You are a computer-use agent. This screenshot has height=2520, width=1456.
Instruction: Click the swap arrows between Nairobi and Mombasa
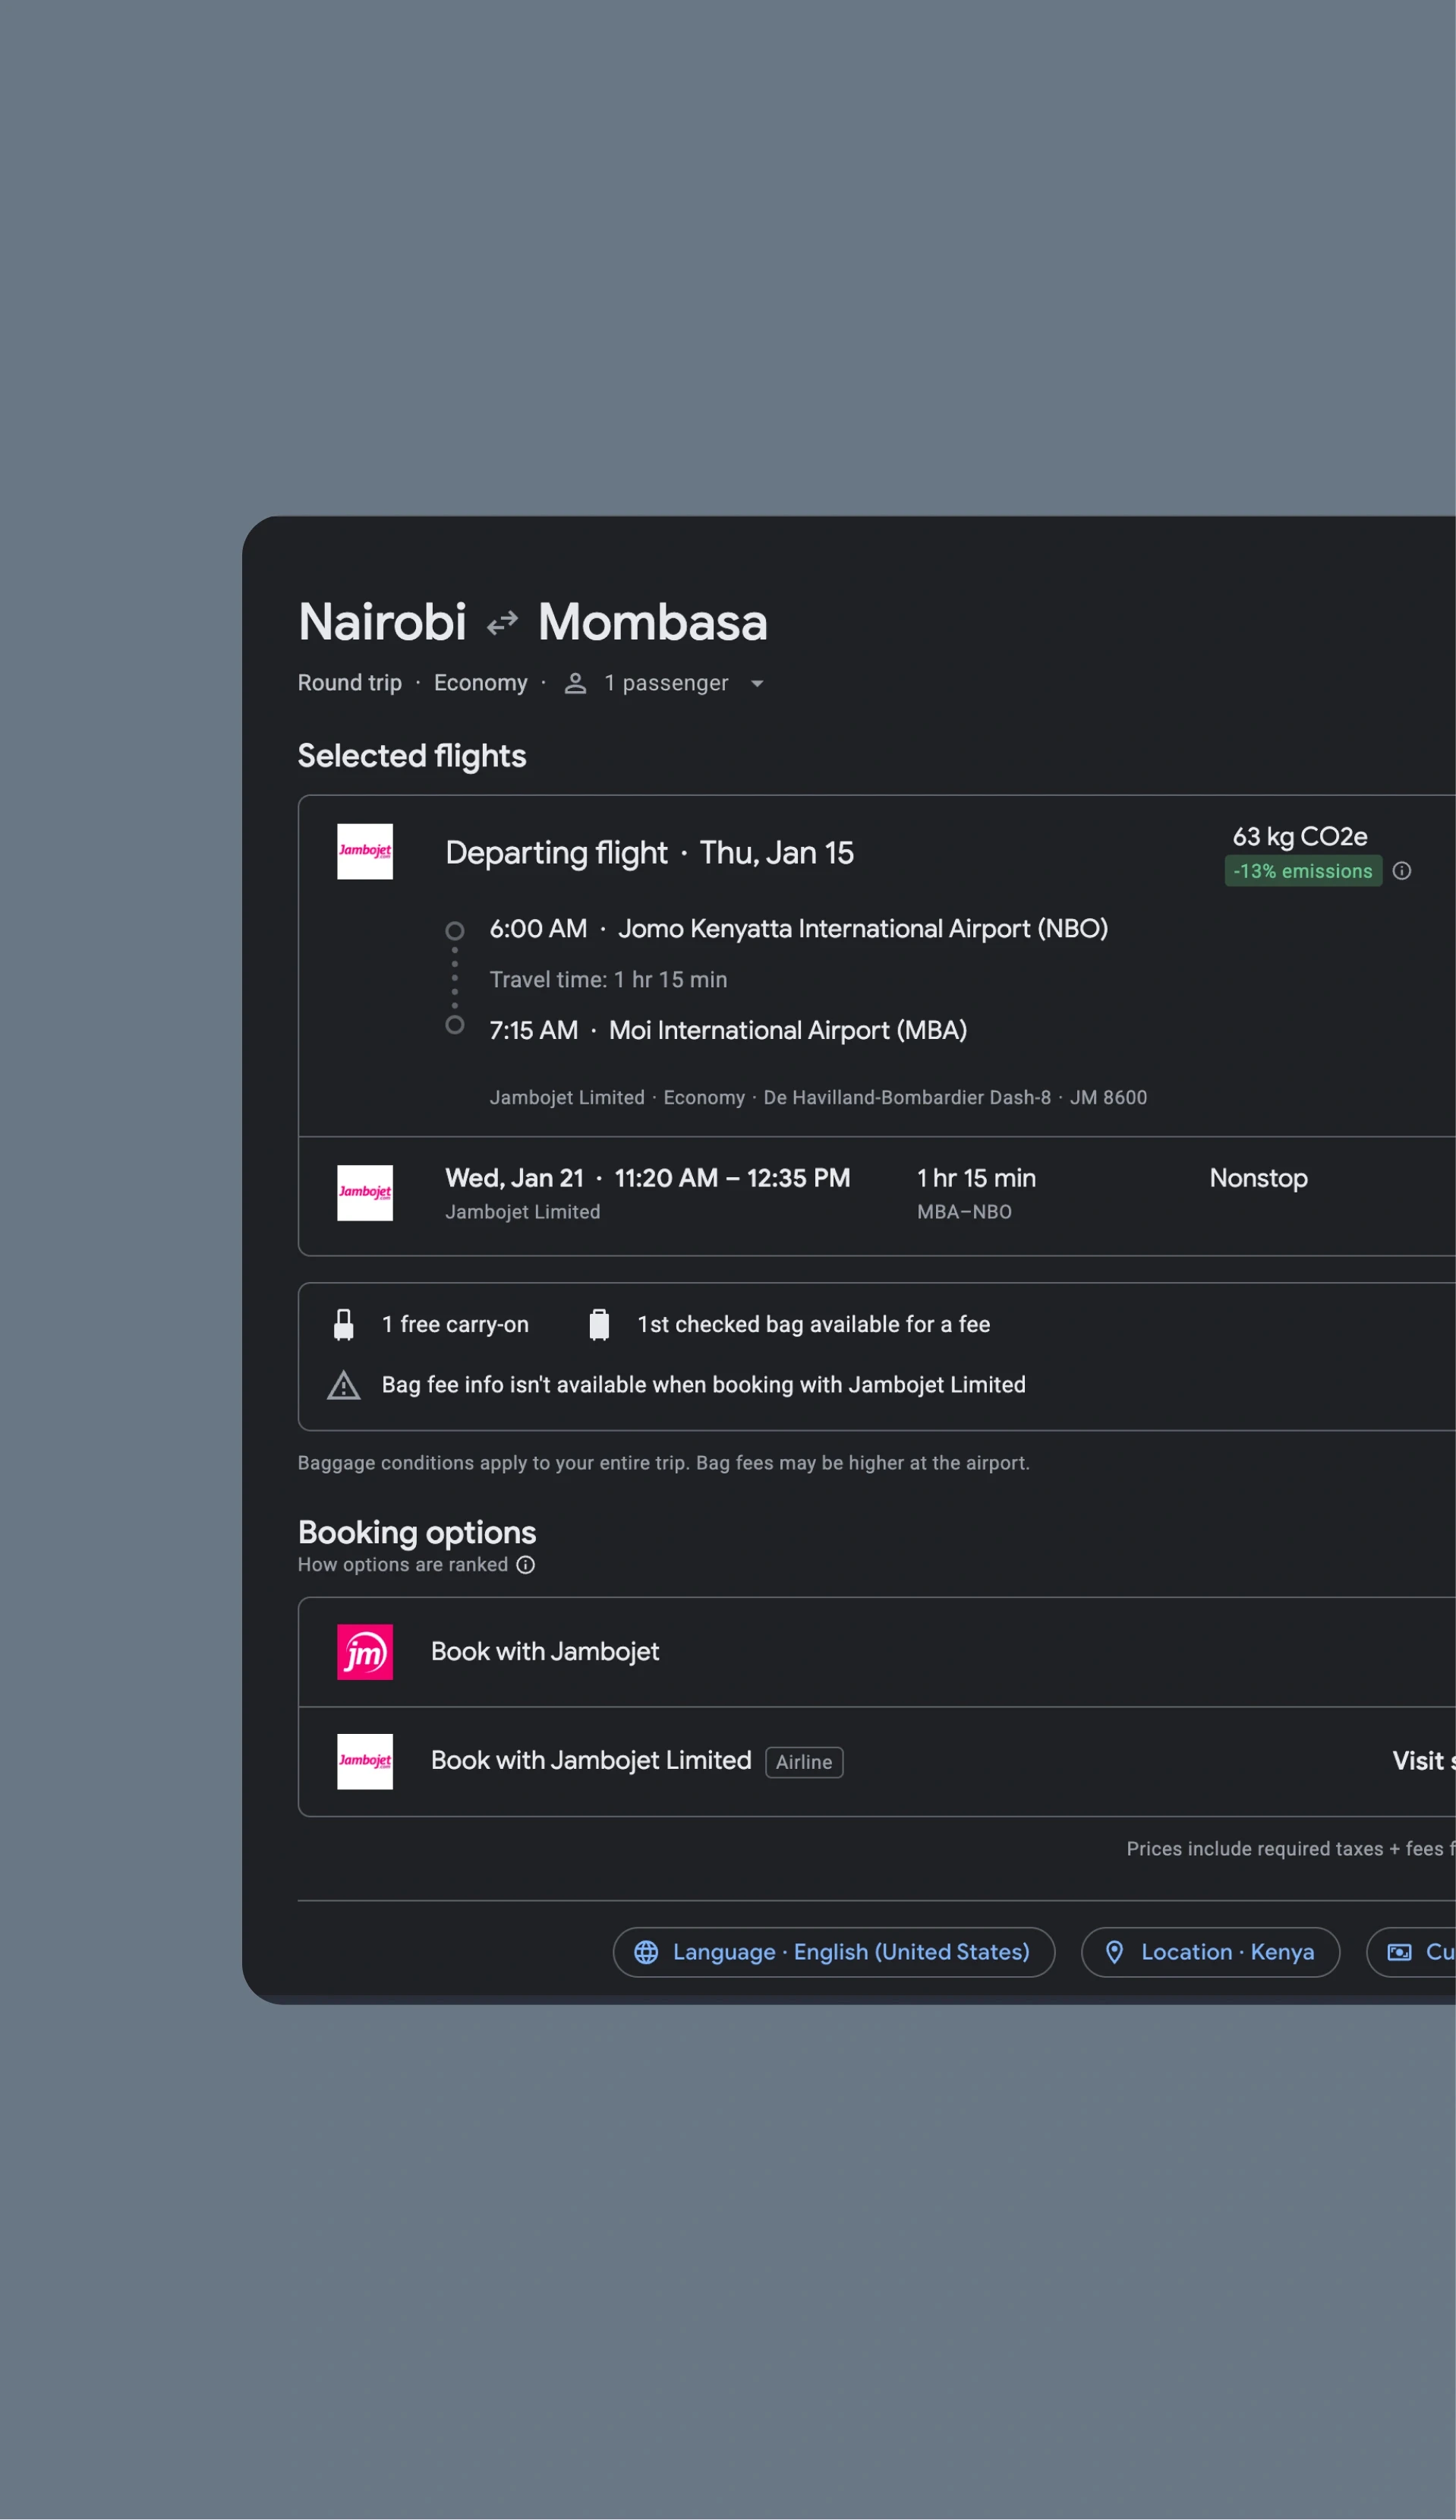tap(503, 621)
